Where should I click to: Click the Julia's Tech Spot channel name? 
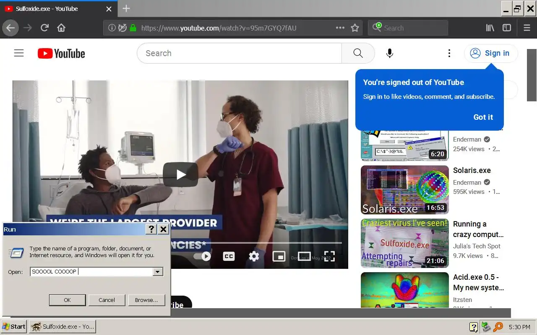[477, 246]
